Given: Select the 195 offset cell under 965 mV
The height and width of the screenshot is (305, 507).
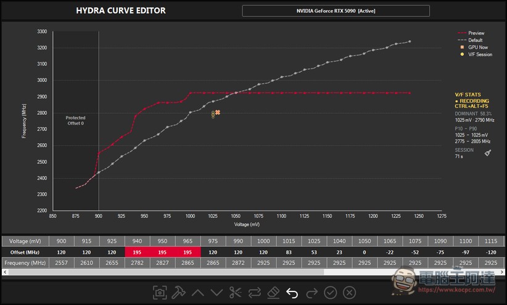Looking at the screenshot, I should (x=188, y=253).
